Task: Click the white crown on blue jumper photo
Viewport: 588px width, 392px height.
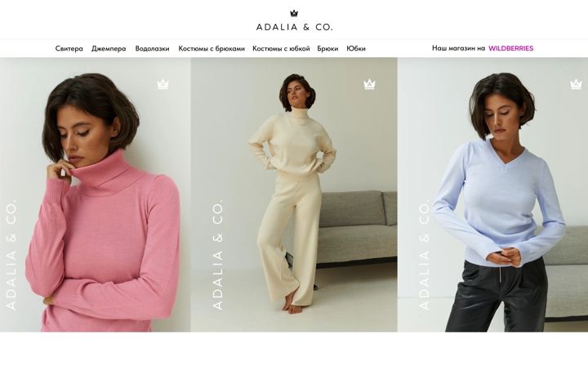Action: pos(576,84)
